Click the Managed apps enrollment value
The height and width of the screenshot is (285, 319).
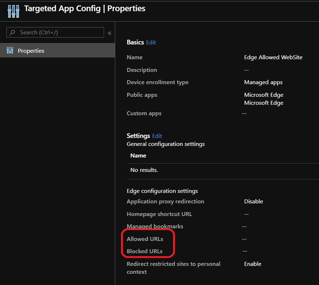tap(263, 82)
